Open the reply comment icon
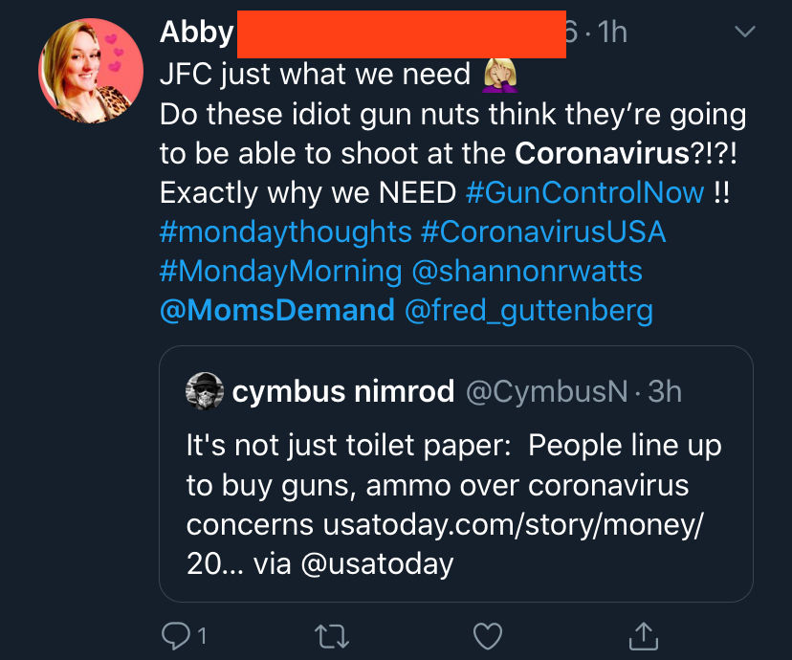 [175, 636]
